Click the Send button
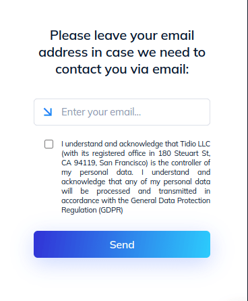248x301 pixels. click(122, 244)
